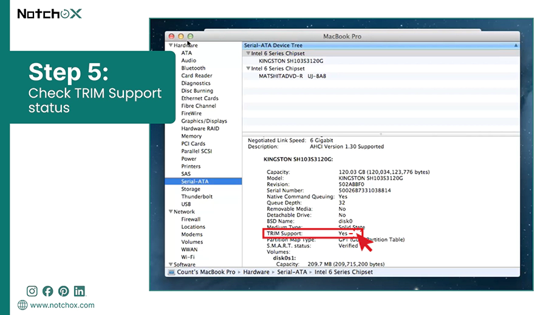Screen dimensions: 560x315
Task: Click the S.M.A.R.T. status Verified value
Action: (348, 246)
